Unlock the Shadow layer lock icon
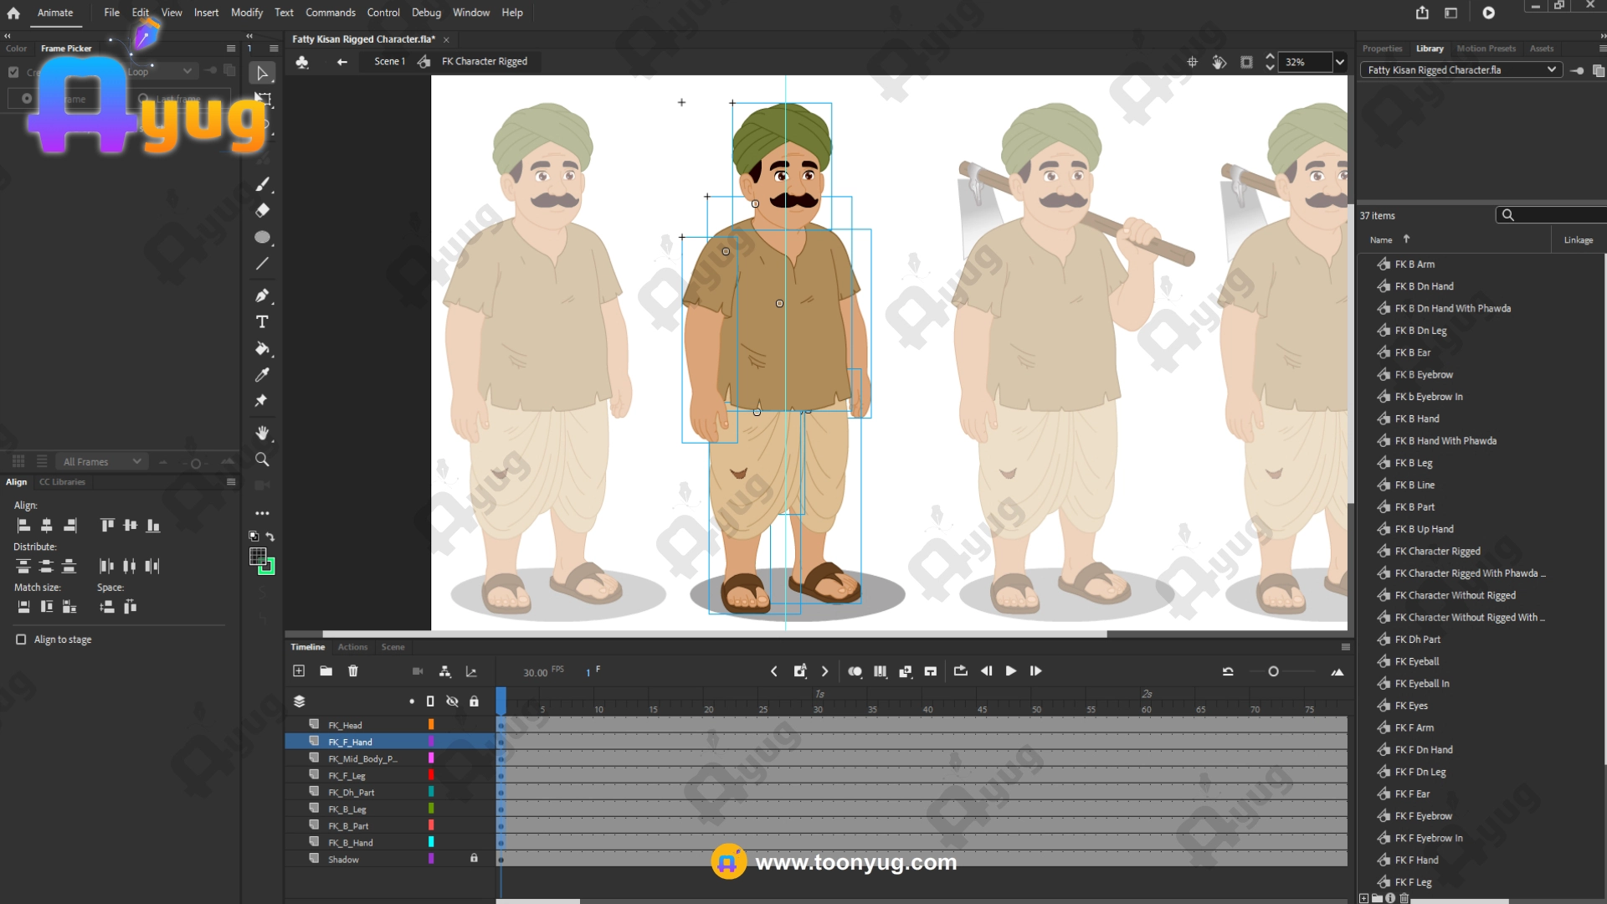1607x904 pixels. point(474,858)
